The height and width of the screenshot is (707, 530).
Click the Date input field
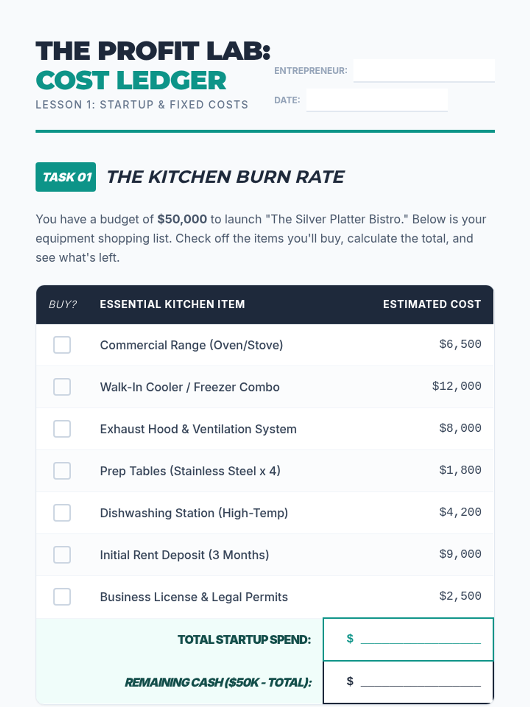(x=377, y=100)
